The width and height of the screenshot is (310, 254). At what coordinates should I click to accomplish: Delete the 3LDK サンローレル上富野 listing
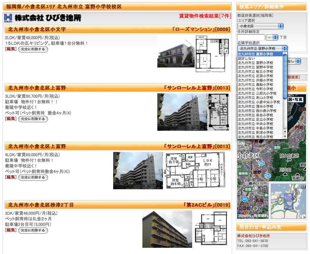coord(33,119)
